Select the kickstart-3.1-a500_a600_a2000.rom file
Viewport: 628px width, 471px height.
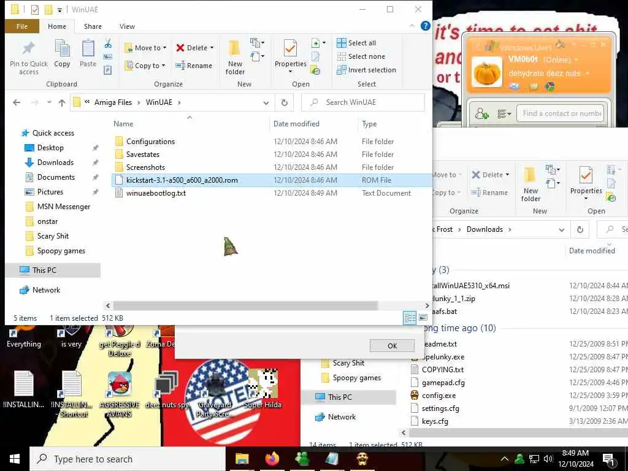[x=272, y=180]
